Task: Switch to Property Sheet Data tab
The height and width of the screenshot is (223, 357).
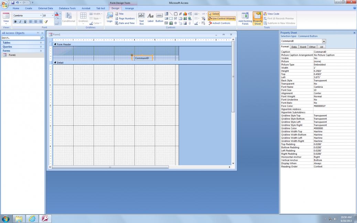Action: pyautogui.click(x=294, y=47)
